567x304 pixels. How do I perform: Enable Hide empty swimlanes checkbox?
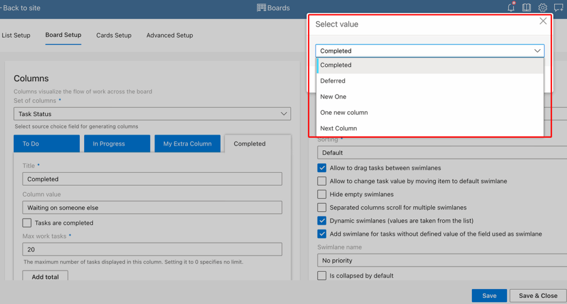(x=322, y=194)
